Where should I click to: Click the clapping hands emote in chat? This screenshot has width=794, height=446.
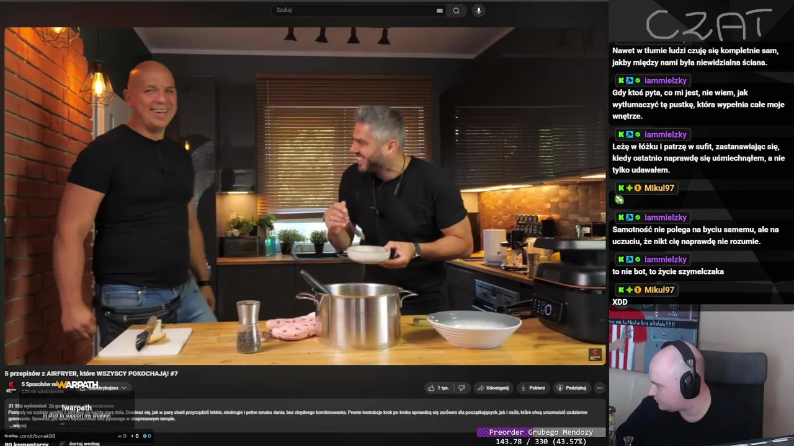click(x=619, y=199)
